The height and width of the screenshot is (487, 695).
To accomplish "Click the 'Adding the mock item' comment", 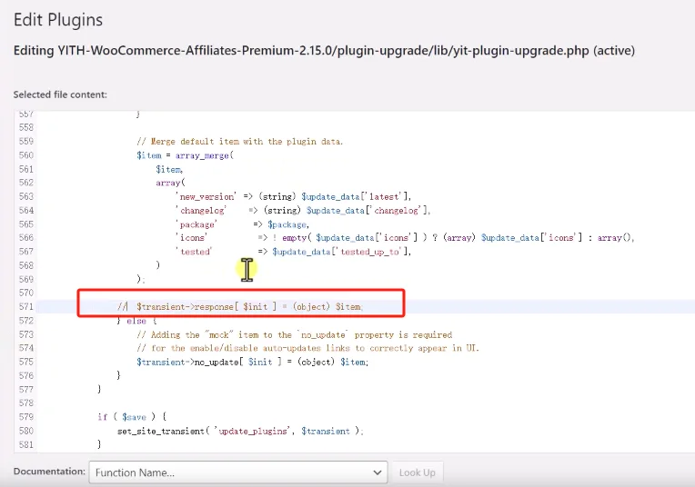I will click(x=295, y=334).
